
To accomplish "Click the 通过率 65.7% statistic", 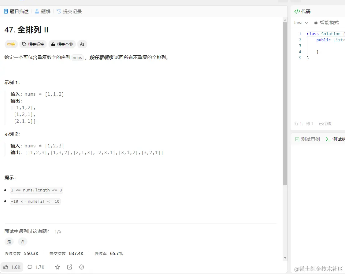I will (x=109, y=254).
